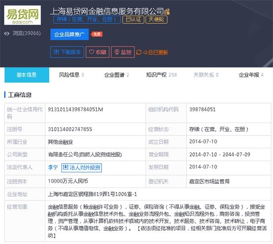Image resolution: width=273 pixels, height=244 pixels.
Task: Click the 工商信息 section heading
Action: 20,95
